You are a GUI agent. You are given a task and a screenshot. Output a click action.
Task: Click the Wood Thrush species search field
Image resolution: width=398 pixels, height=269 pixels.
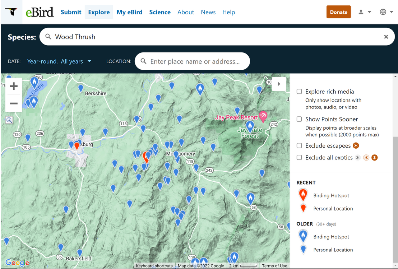217,37
